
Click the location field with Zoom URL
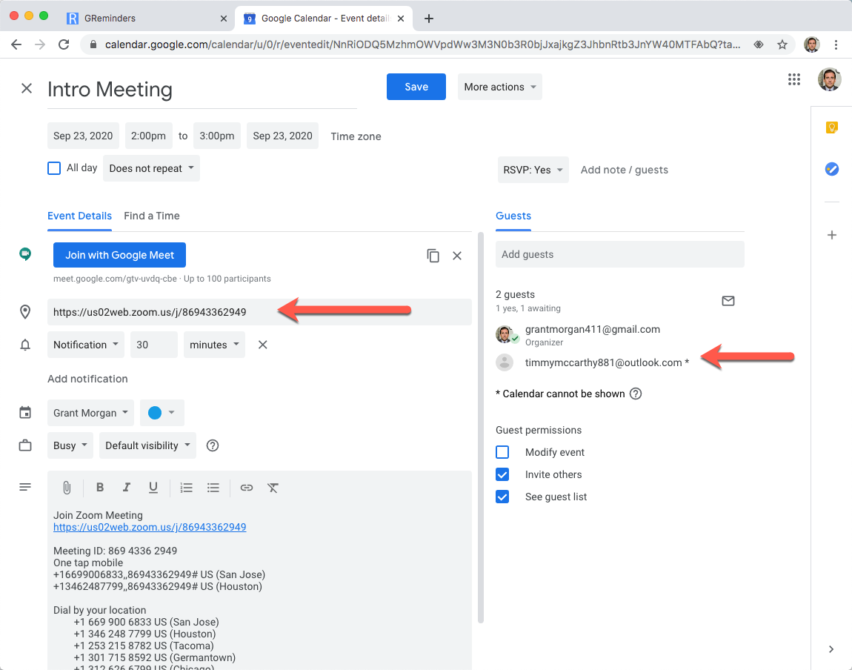[259, 312]
